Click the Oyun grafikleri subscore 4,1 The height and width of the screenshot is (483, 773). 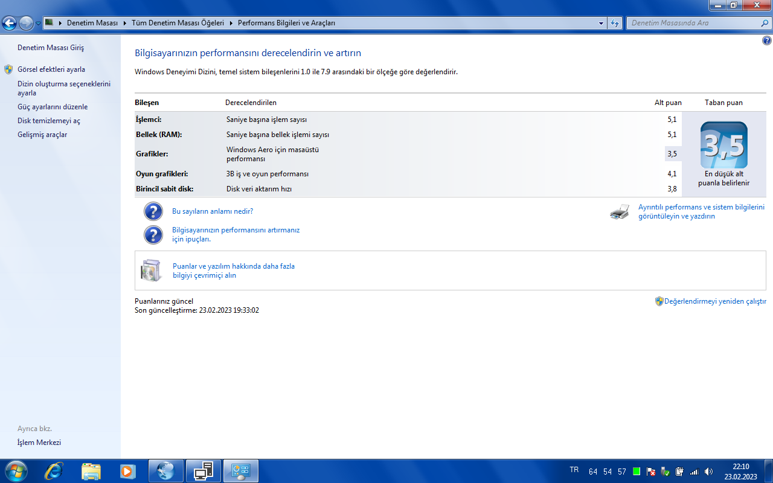[x=672, y=174]
